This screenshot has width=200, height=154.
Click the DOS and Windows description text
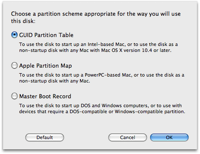[102, 108]
